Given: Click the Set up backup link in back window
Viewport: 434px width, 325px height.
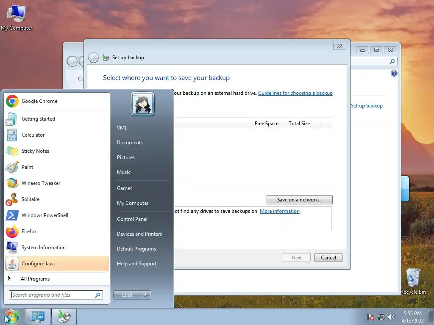Looking at the screenshot, I should tap(367, 106).
